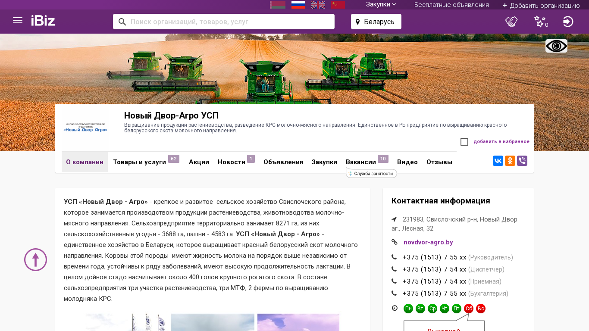Click добавить в избранное link
This screenshot has height=331, width=589.
tap(501, 142)
